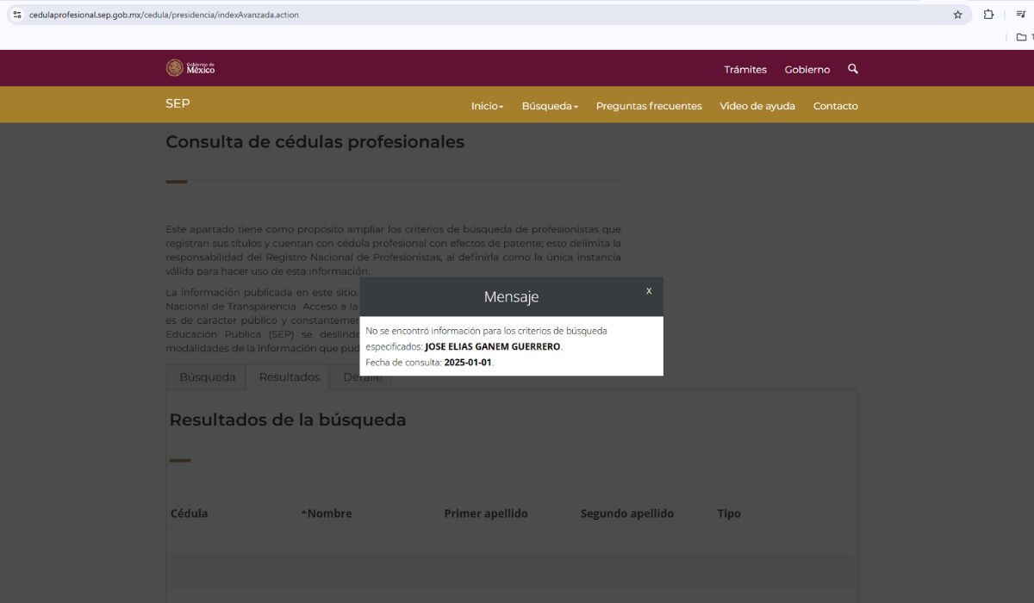Open the Contacto link
The width and height of the screenshot is (1034, 603).
[835, 106]
